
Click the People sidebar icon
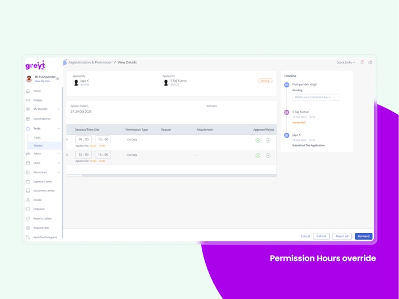pos(28,200)
